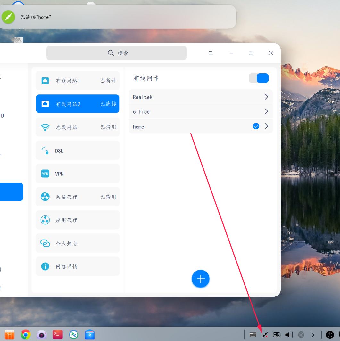
Task: Open the VPN settings in the sidebar
Action: (x=78, y=173)
